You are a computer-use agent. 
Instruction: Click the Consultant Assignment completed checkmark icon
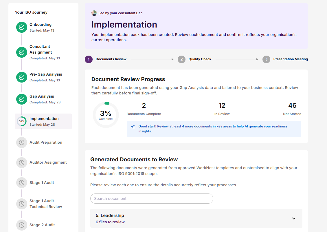point(22,52)
